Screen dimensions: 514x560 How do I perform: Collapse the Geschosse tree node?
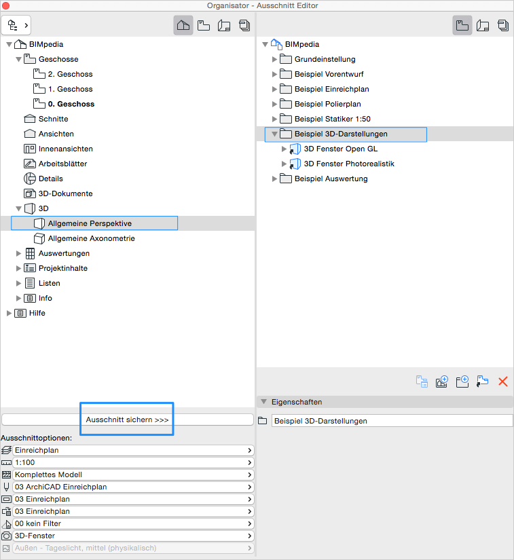coord(19,60)
